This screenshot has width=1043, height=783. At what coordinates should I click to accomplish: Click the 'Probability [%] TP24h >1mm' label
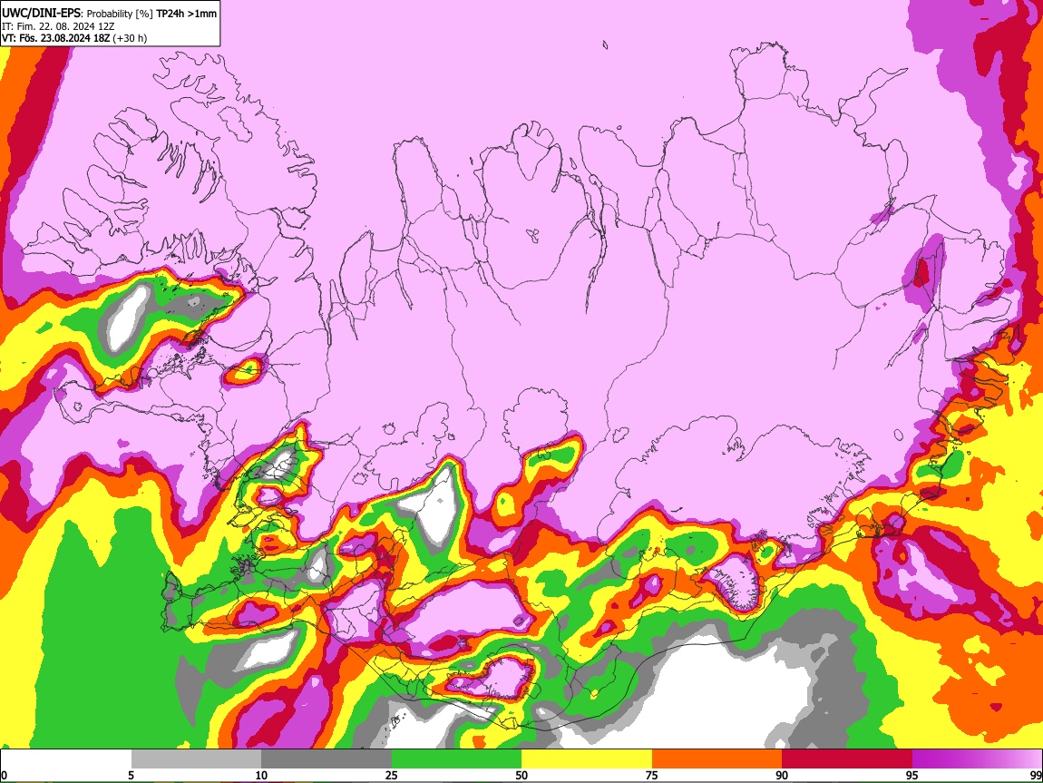(152, 14)
